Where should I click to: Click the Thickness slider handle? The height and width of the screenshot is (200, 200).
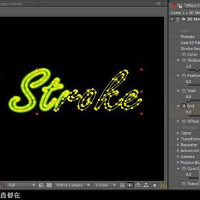coord(197,70)
